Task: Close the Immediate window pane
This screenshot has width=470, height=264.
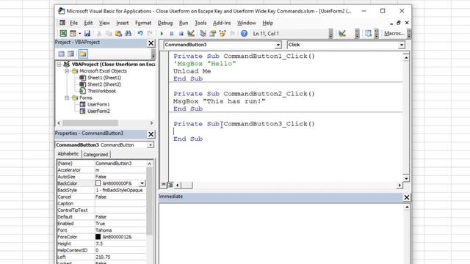Action: 407,197
